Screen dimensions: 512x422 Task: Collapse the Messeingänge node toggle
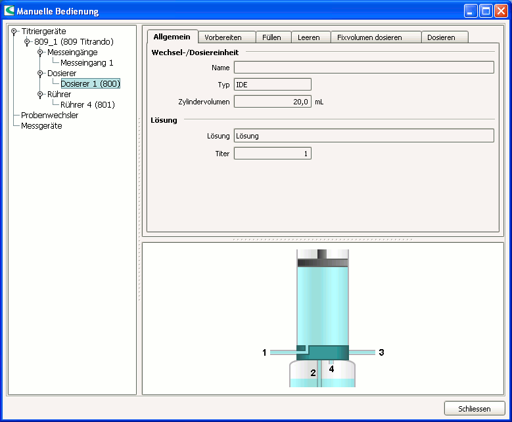(40, 53)
